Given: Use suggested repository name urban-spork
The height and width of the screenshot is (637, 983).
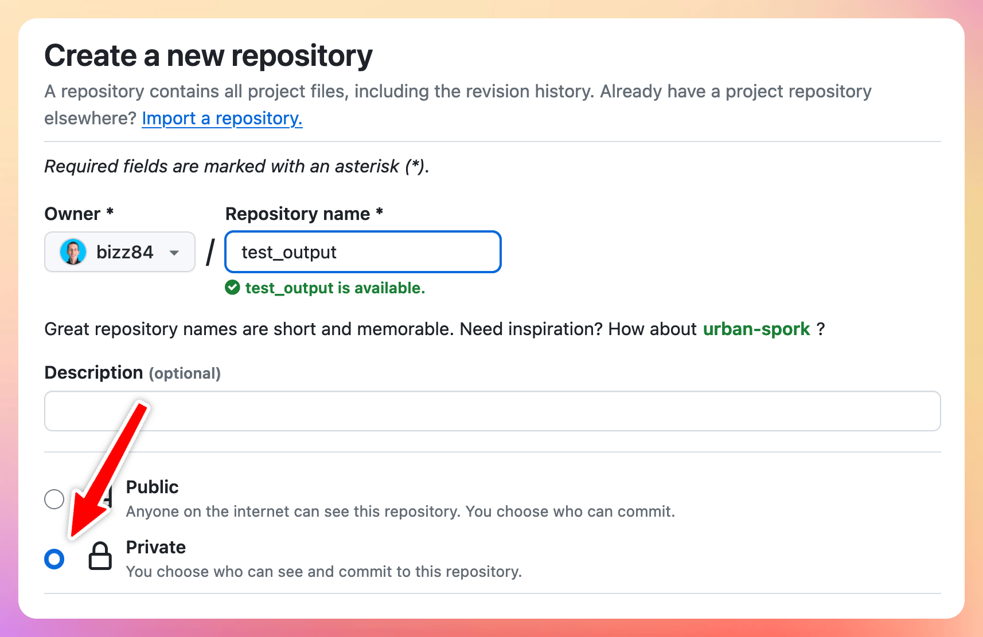Looking at the screenshot, I should pos(756,329).
